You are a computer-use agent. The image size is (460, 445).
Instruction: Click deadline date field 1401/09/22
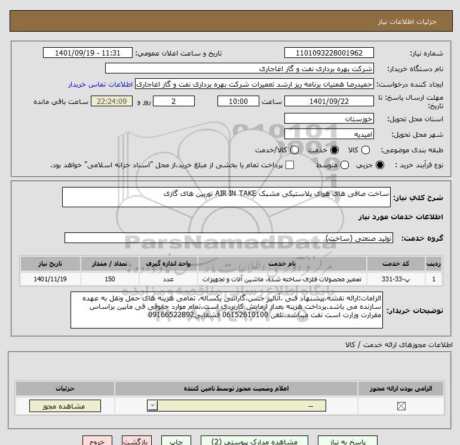point(329,101)
